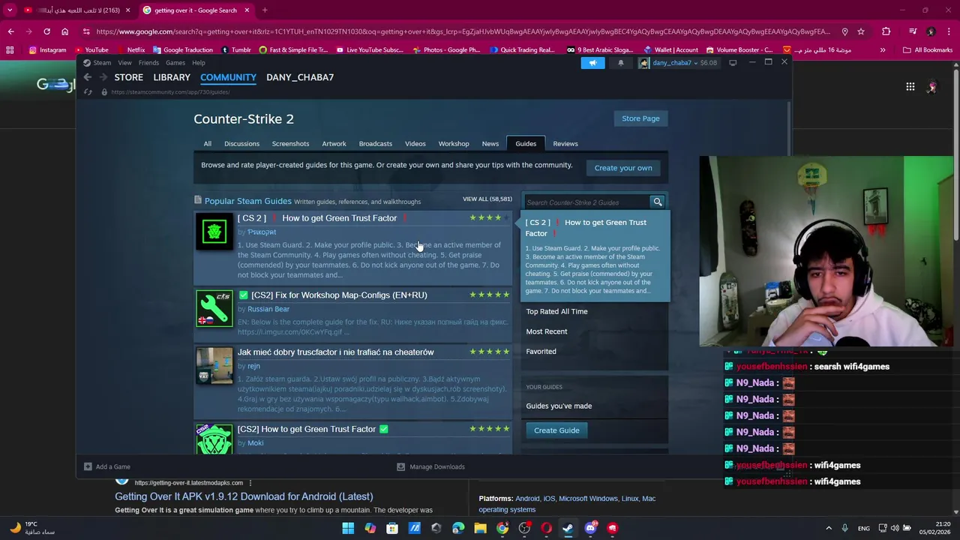The height and width of the screenshot is (540, 960).
Task: Open the Friends menu in Steam
Action: coord(148,63)
